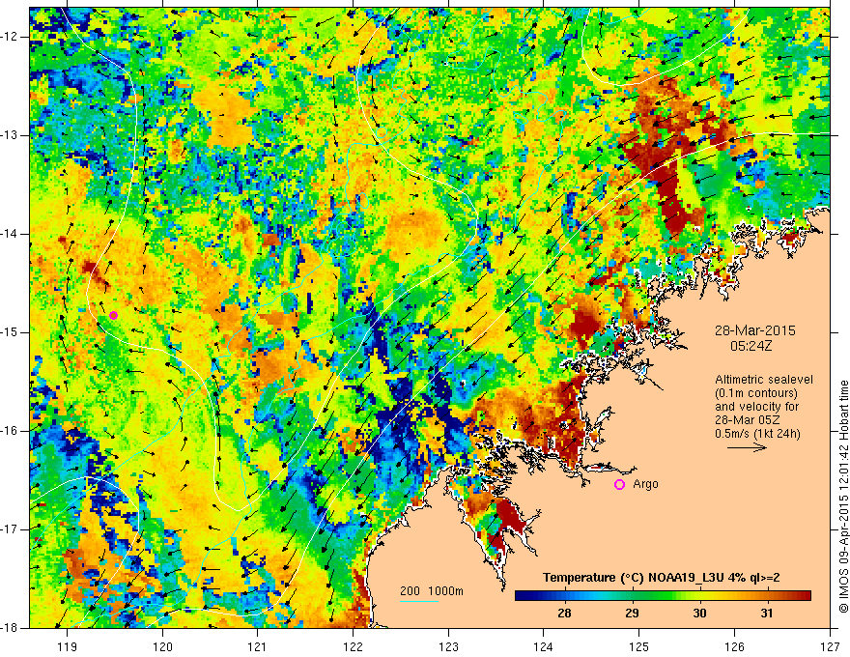The height and width of the screenshot is (657, 850).
Task: Click the velocity scale reference arrow
Action: [747, 447]
